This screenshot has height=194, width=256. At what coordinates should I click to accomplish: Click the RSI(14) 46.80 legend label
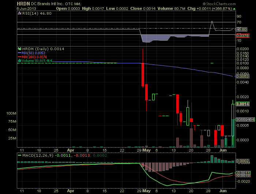(37, 14)
